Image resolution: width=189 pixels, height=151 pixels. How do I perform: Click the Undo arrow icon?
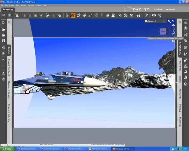point(3,60)
